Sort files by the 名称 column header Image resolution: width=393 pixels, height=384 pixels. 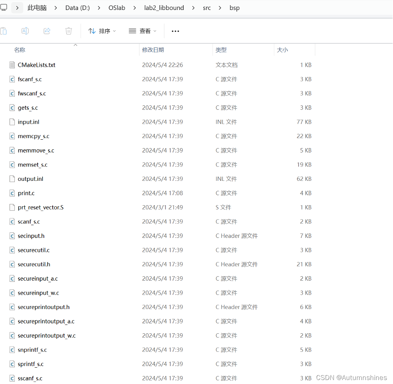(x=20, y=49)
